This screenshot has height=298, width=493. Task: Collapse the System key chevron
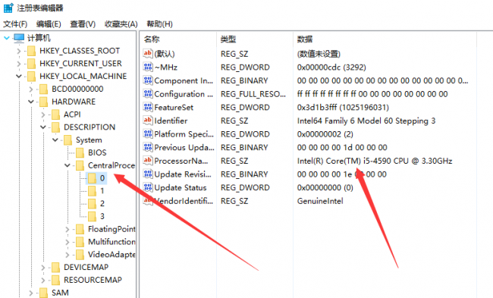[55, 140]
